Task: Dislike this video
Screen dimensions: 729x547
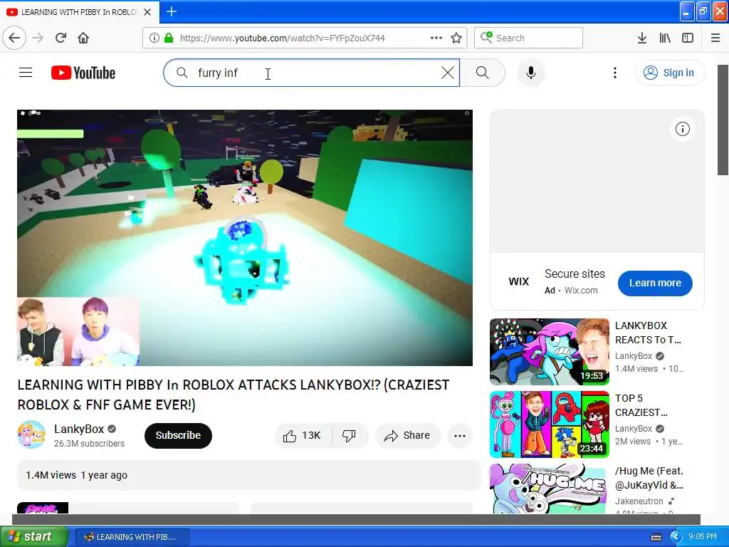Action: pos(350,435)
